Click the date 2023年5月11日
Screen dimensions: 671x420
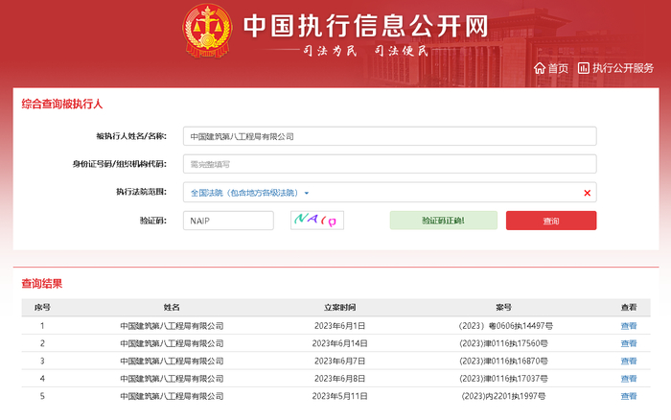(339, 396)
